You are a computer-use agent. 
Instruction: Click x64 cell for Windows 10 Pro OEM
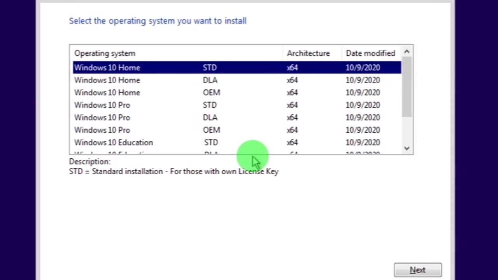click(292, 130)
